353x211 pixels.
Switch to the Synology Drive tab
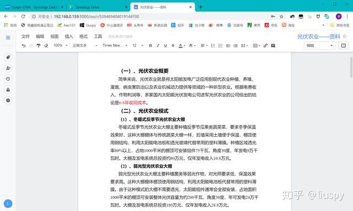98,7
